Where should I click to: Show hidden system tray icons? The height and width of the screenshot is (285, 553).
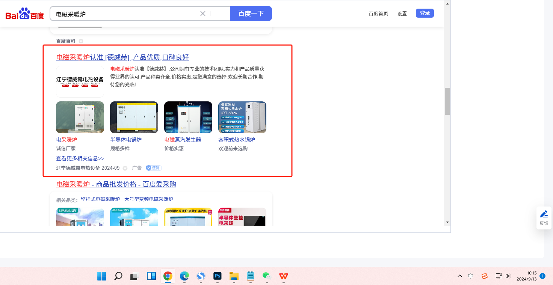(460, 276)
